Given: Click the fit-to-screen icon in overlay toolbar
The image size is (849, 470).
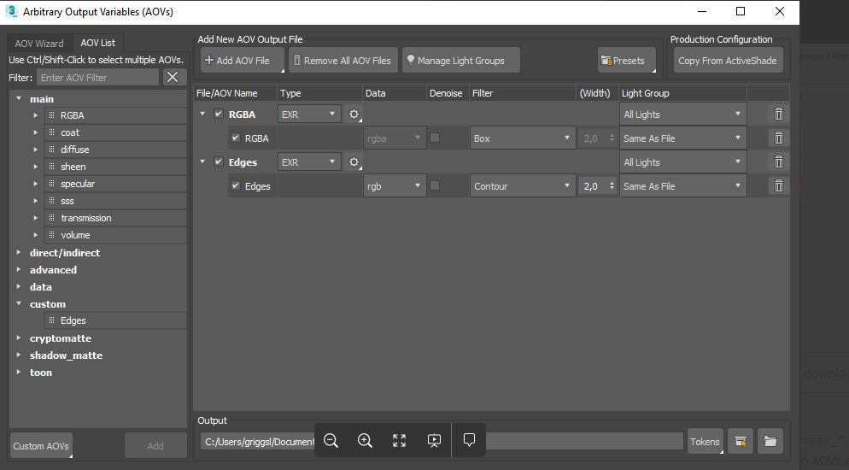Looking at the screenshot, I should pos(399,440).
